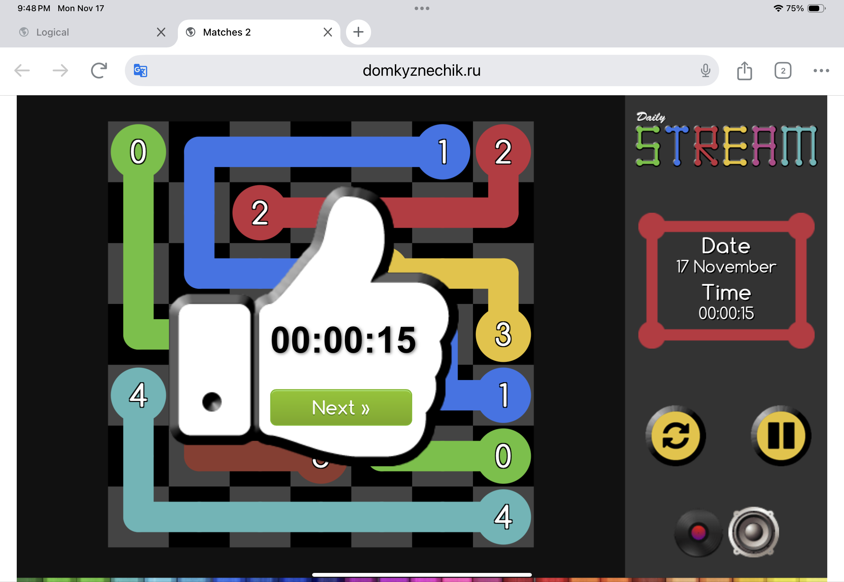Open the share sheet icon
844x582 pixels.
pyautogui.click(x=744, y=70)
